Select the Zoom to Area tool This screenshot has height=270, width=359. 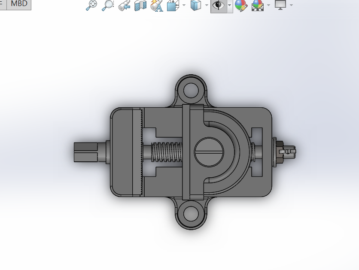coord(108,5)
